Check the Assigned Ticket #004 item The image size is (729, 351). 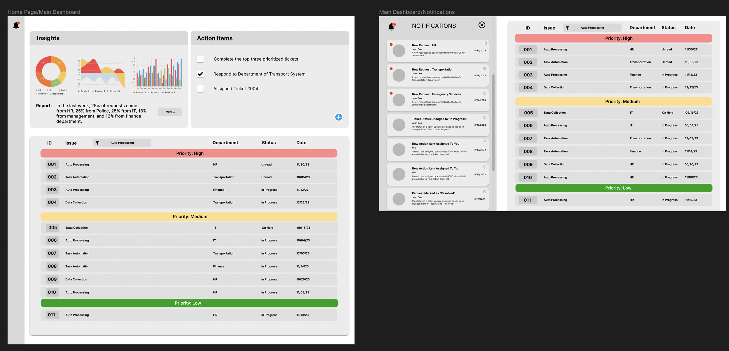pos(200,89)
